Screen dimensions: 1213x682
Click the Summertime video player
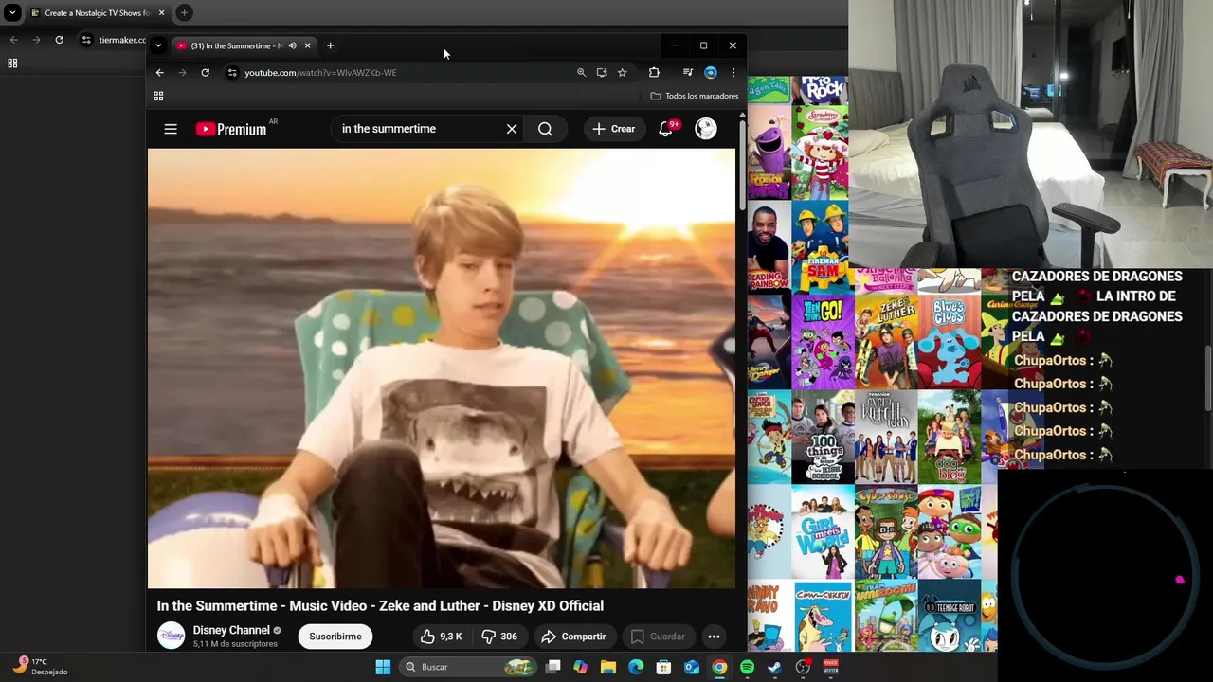(x=441, y=368)
